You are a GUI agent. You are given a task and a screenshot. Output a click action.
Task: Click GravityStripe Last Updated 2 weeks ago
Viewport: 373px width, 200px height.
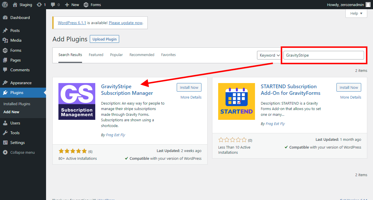tap(179, 151)
